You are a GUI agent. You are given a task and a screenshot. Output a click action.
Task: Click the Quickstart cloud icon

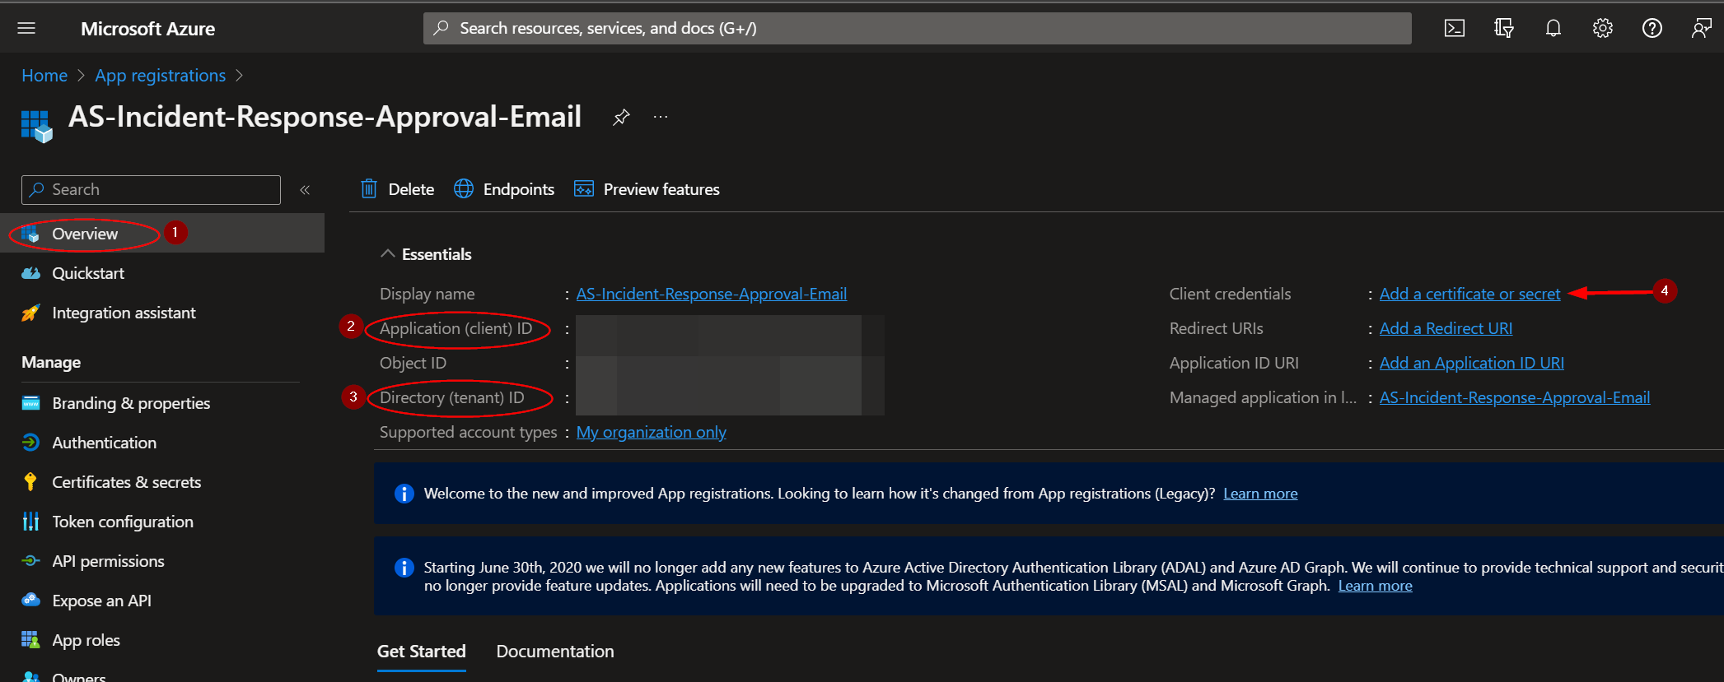[x=30, y=273]
